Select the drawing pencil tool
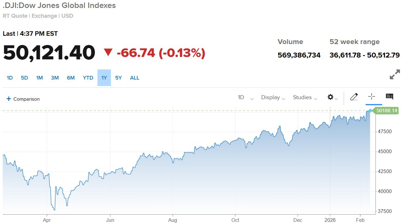Image resolution: width=403 pixels, height=224 pixels. [354, 97]
